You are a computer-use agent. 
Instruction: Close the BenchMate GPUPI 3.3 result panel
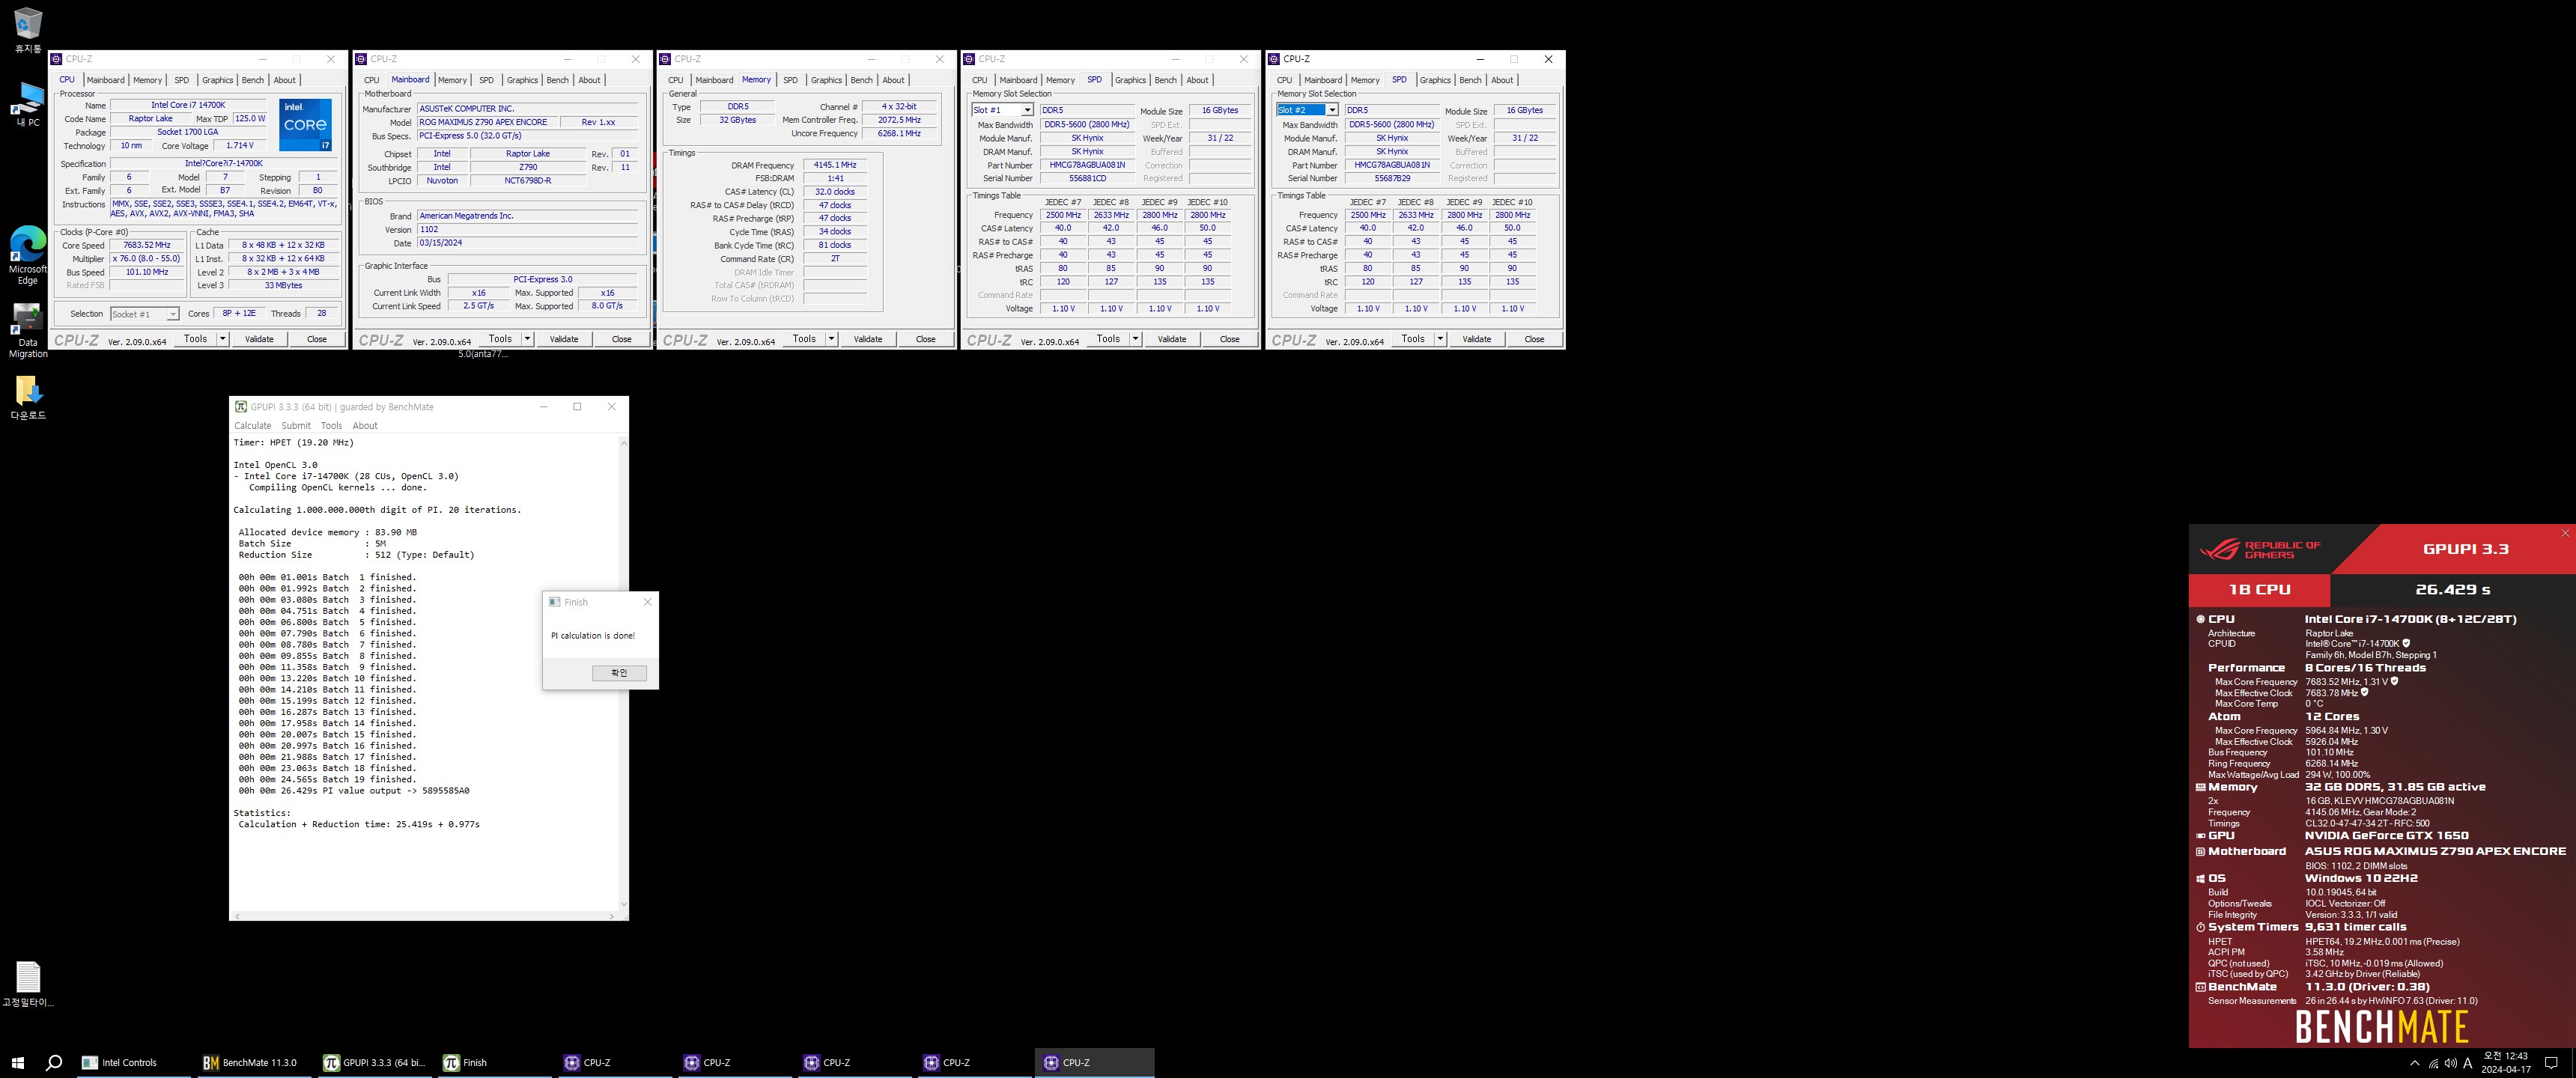(x=2565, y=533)
